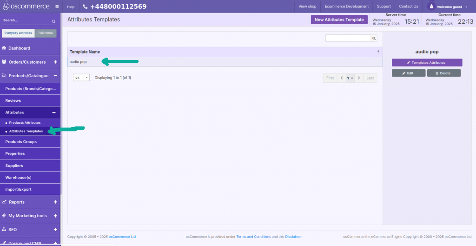Expand the SEO plus sign
Image resolution: width=476 pixels, height=246 pixels.
[x=55, y=230]
